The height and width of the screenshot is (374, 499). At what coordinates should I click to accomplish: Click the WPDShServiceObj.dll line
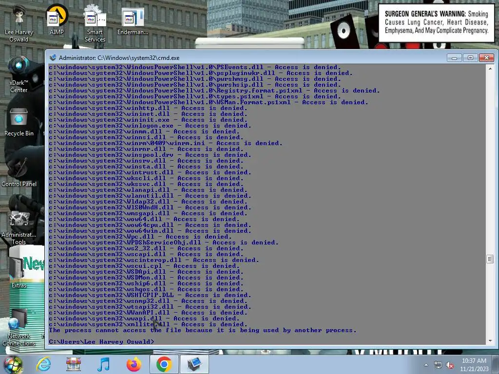(164, 243)
